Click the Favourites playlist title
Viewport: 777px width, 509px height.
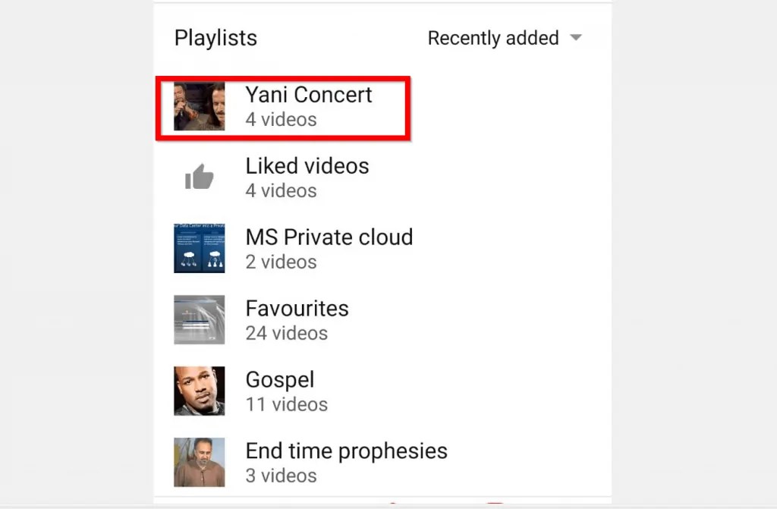click(x=297, y=309)
